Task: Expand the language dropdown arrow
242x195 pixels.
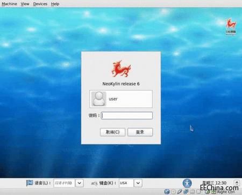Action: (x=79, y=183)
